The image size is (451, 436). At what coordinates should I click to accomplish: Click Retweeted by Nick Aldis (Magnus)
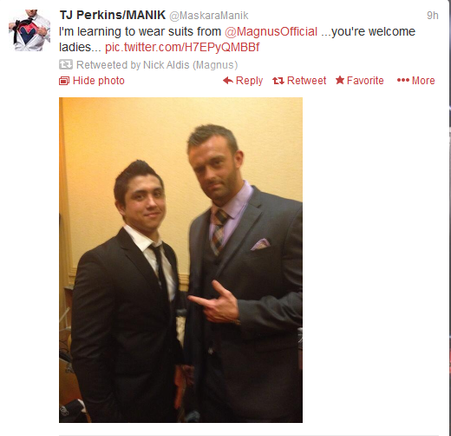[157, 65]
